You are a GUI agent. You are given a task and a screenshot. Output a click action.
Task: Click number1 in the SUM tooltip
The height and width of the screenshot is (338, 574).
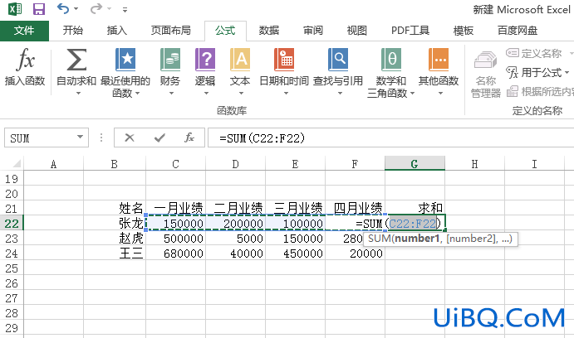(417, 239)
